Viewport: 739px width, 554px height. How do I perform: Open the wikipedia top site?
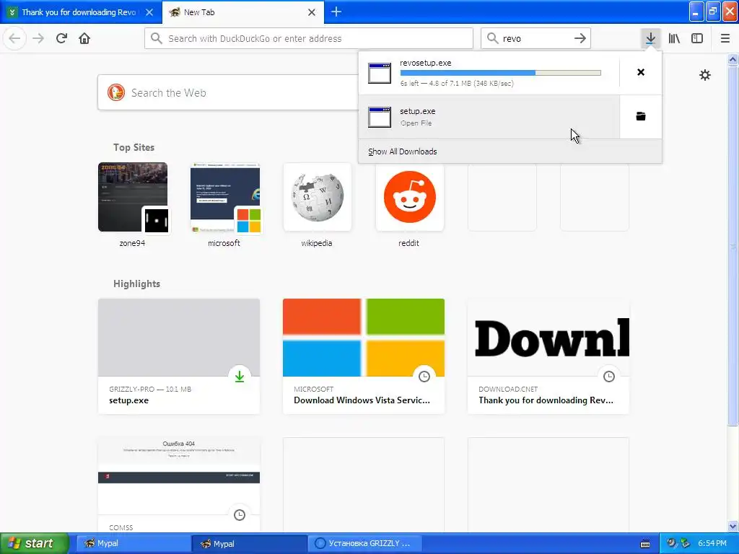pos(317,206)
